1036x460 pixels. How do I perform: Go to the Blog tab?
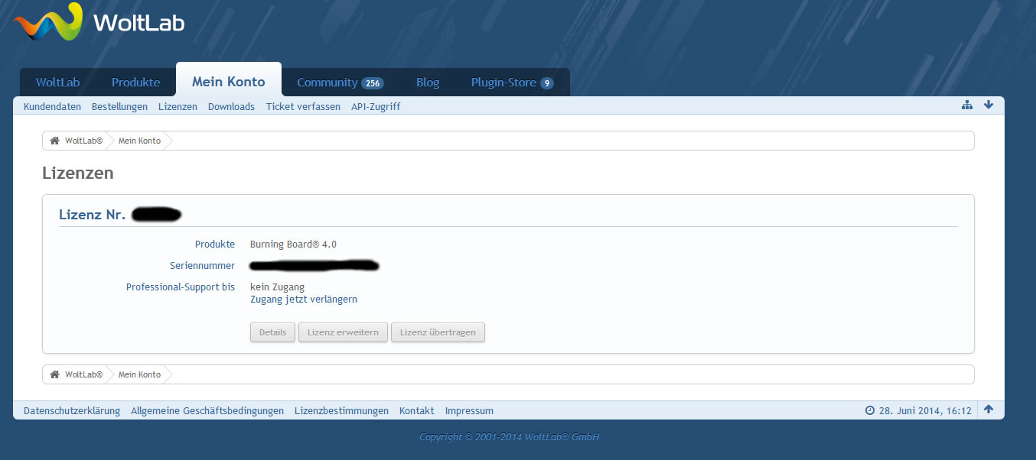tap(428, 83)
